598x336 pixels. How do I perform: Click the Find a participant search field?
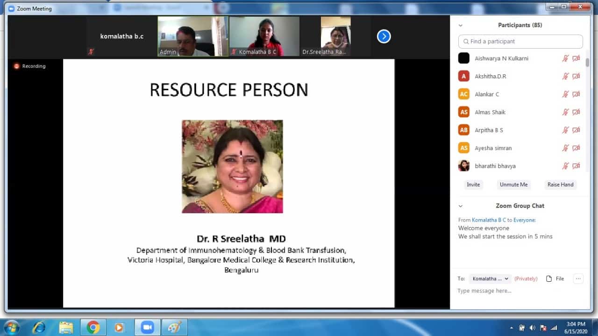point(520,42)
